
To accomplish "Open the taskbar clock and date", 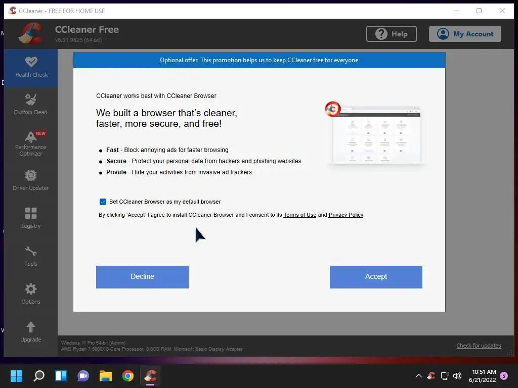I will click(x=482, y=376).
